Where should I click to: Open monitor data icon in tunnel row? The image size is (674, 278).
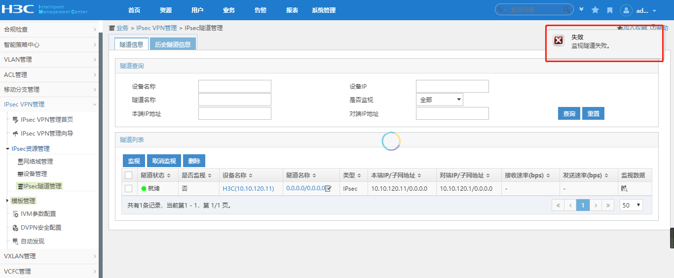[624, 189]
